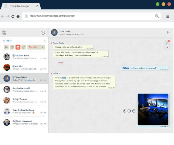Click the reply arrow beside the shared image
Viewport: 174px width, 145px height.
click(x=125, y=111)
